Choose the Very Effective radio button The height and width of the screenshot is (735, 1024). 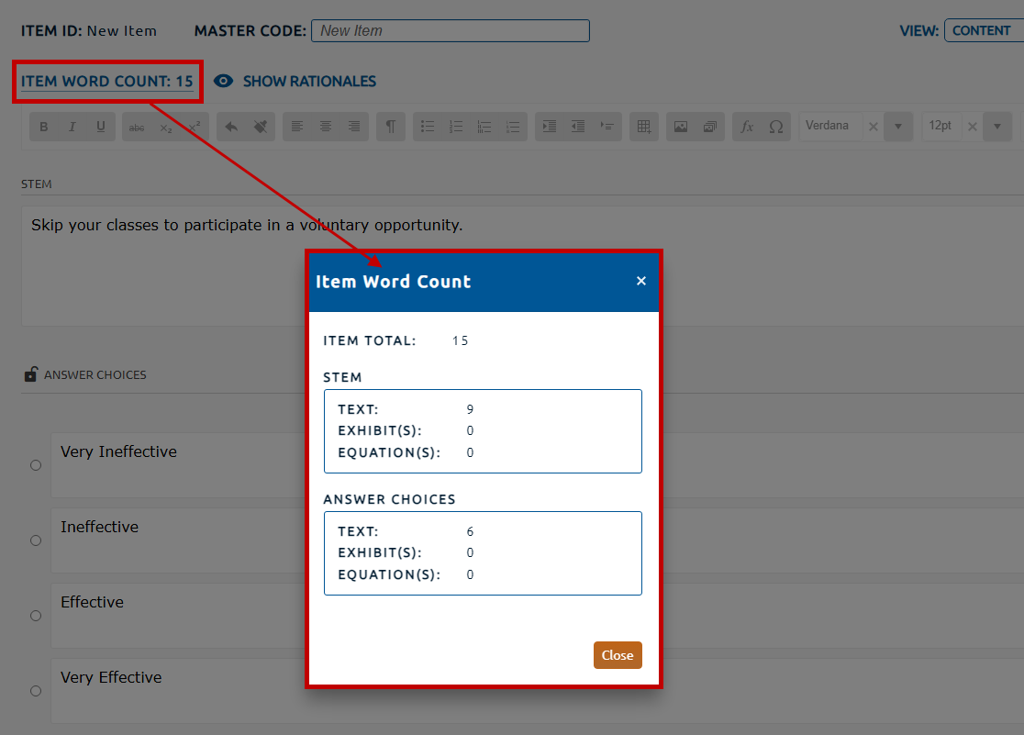pos(36,691)
